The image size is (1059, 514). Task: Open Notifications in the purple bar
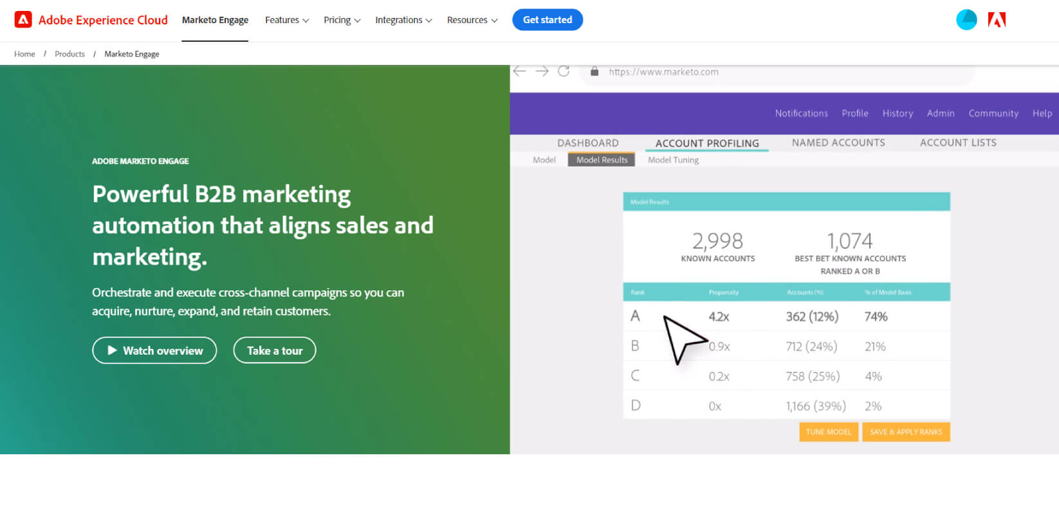point(802,113)
